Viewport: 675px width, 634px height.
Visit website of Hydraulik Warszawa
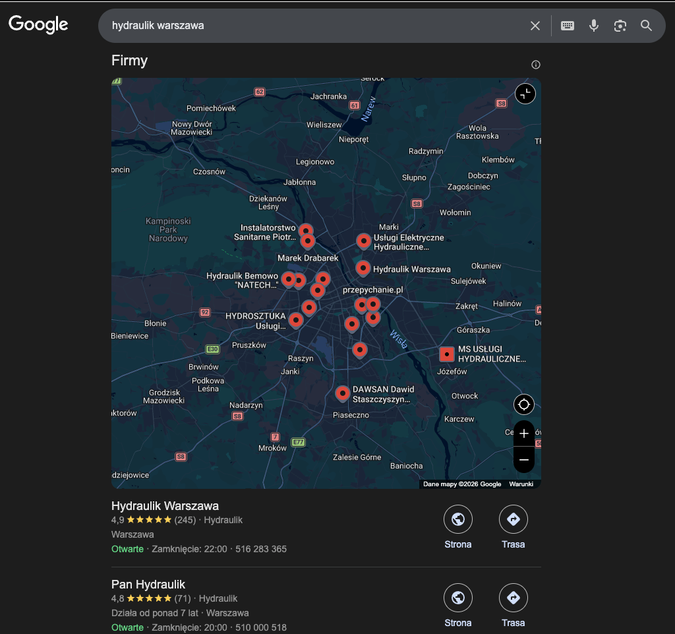tap(457, 520)
